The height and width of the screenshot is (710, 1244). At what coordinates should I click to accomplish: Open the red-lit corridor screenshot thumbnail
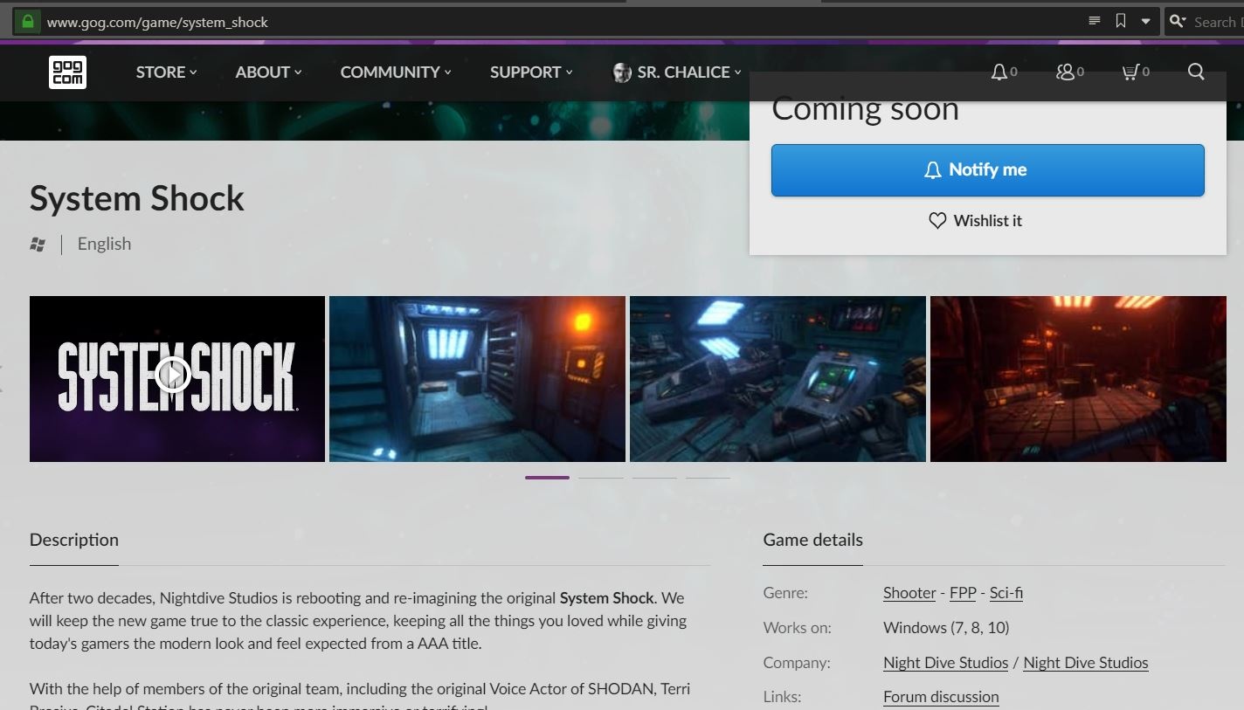1078,378
